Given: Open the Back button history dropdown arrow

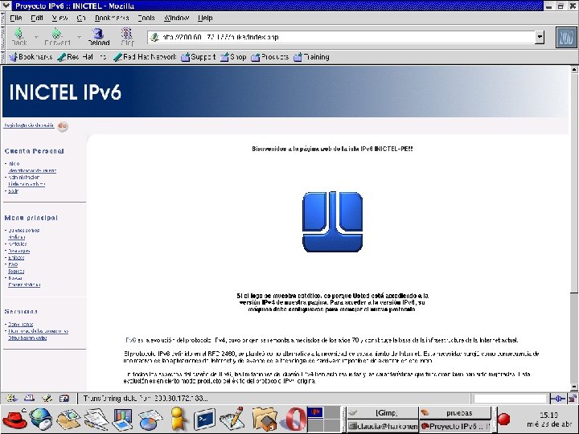Looking at the screenshot, I should 36,37.
